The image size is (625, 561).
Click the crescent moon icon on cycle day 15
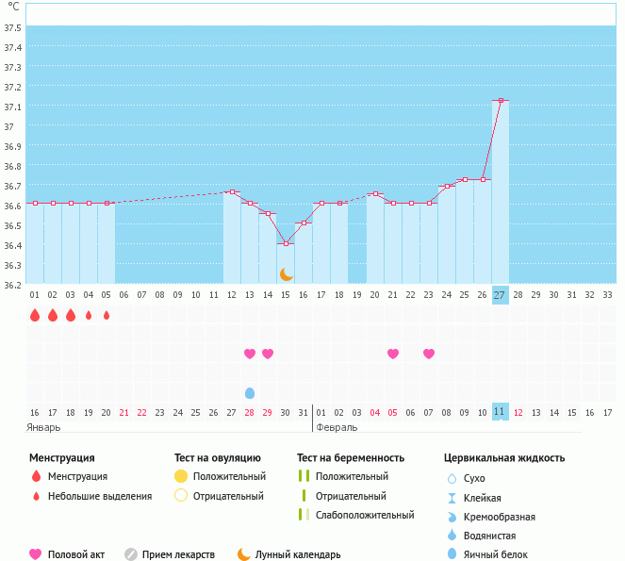pyautogui.click(x=286, y=274)
